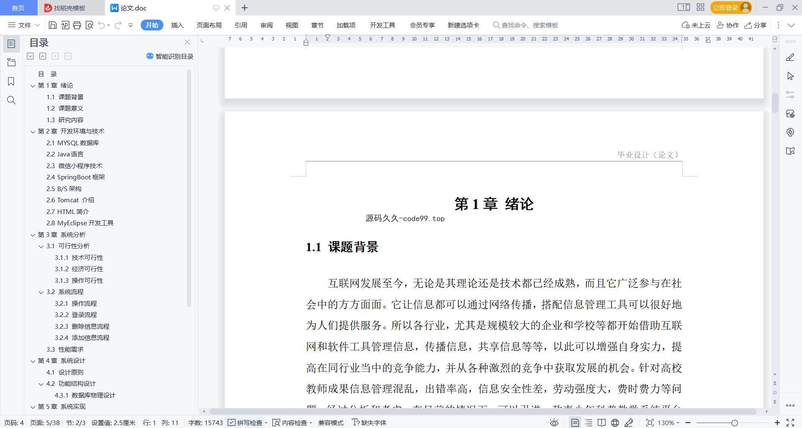Click the fit page zoom icon

(650, 423)
